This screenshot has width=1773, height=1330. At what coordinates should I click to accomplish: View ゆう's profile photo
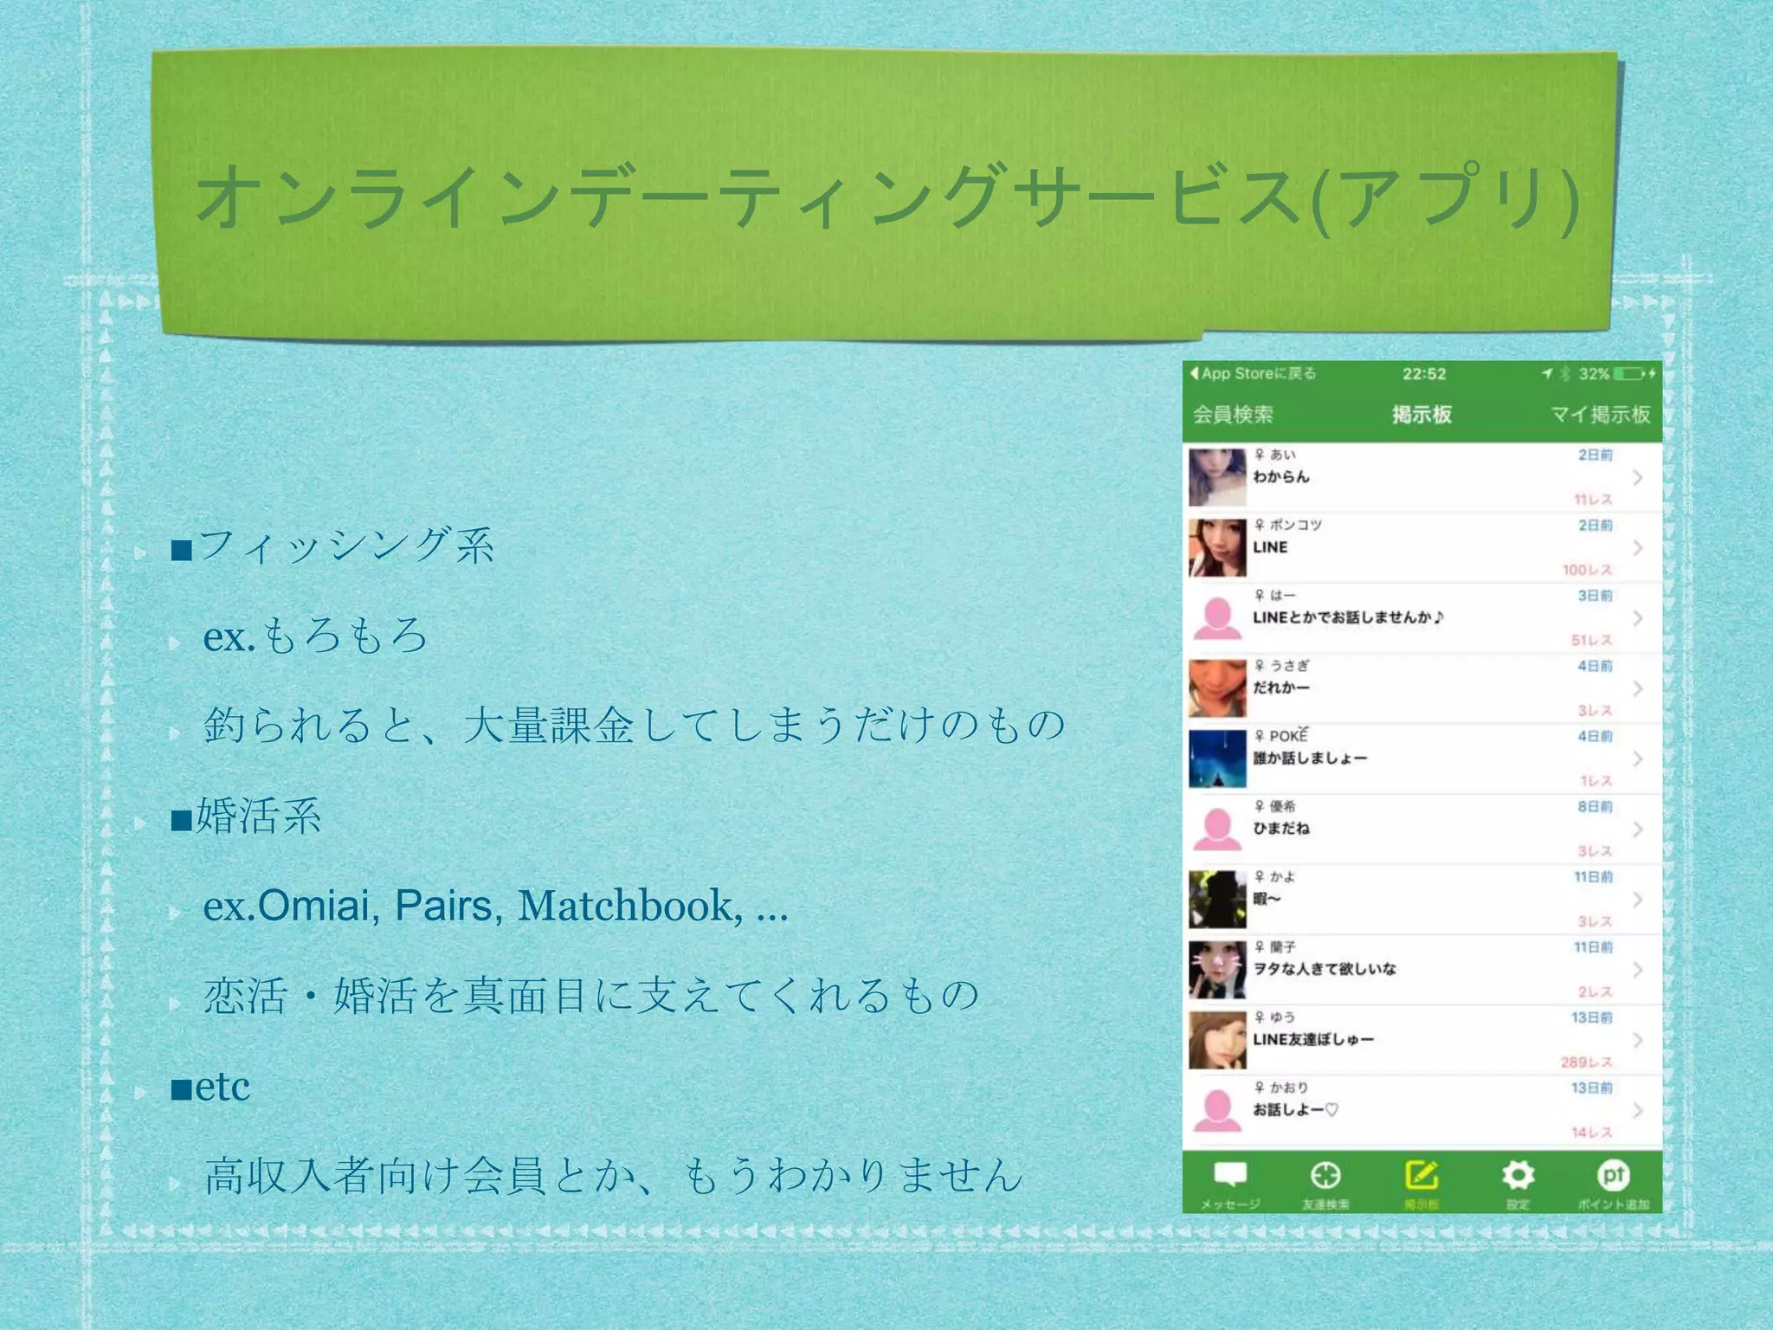pos(1217,1040)
